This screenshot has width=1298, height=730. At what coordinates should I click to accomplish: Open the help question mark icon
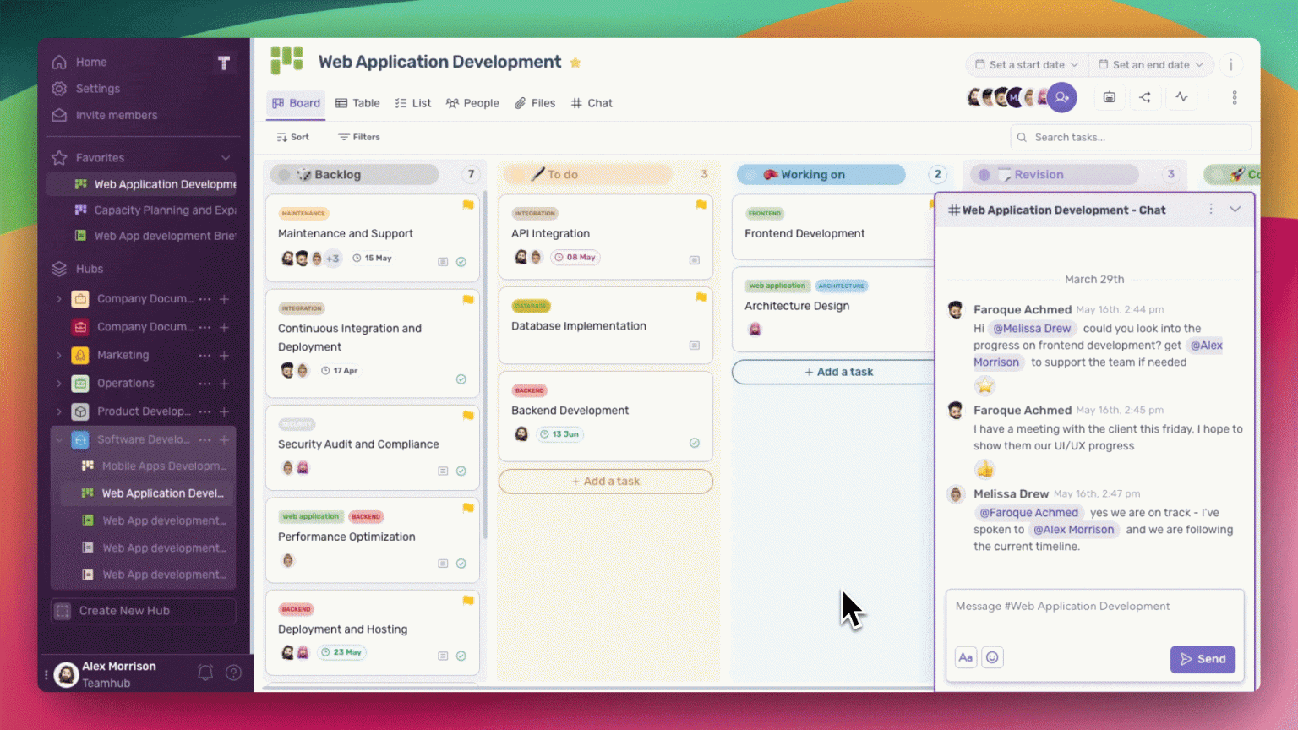[x=234, y=673]
